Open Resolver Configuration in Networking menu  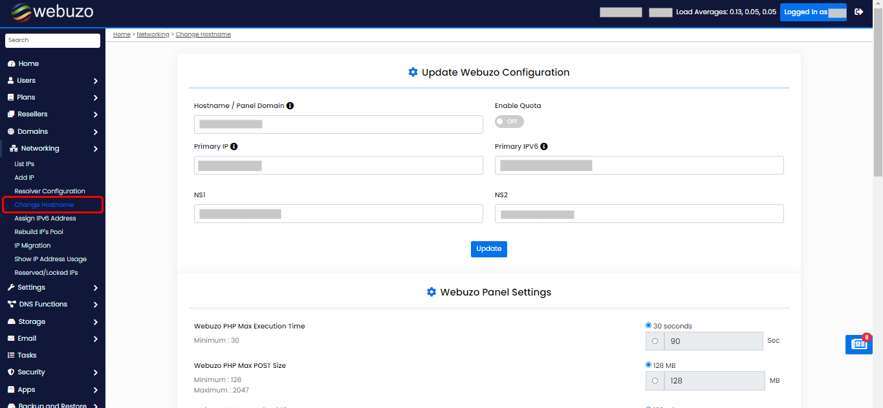pos(50,191)
